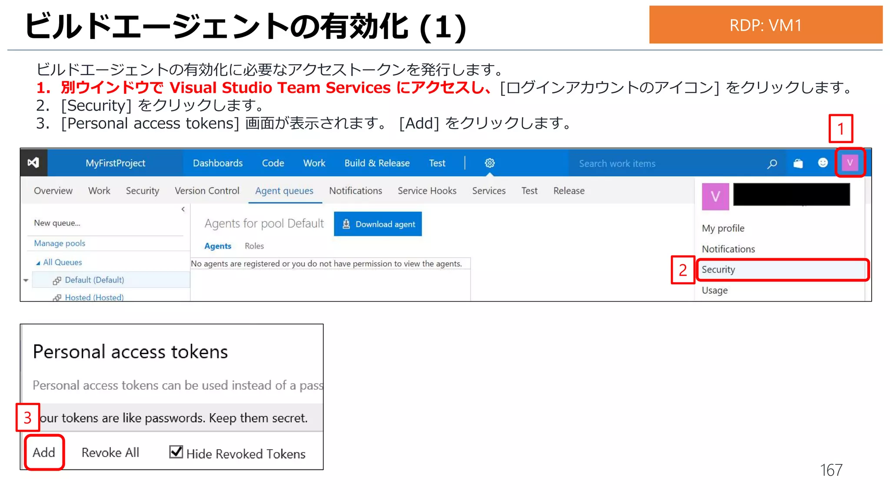
Task: Select the Roles sub-tab
Action: click(254, 246)
